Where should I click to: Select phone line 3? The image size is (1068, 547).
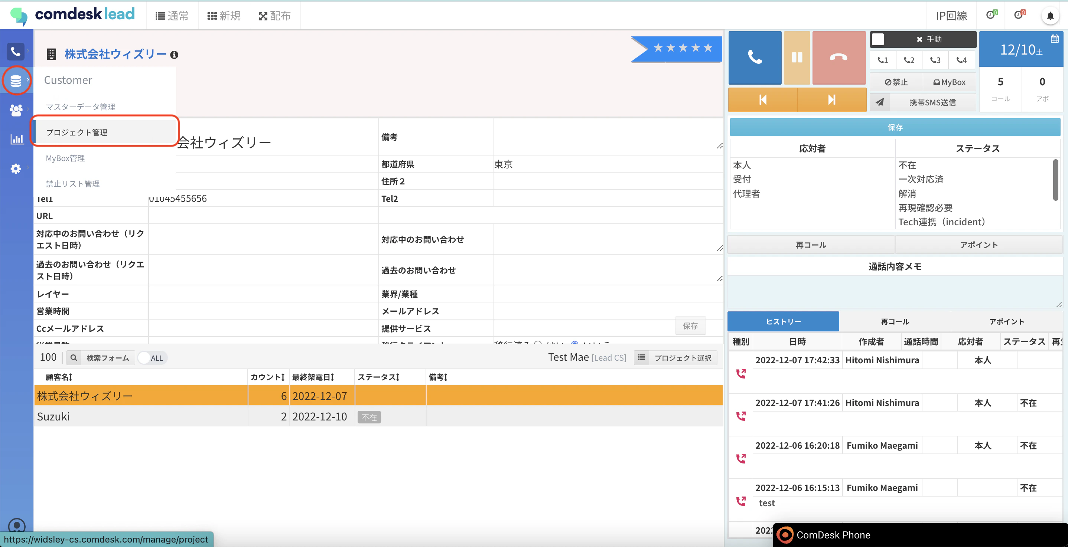935,60
